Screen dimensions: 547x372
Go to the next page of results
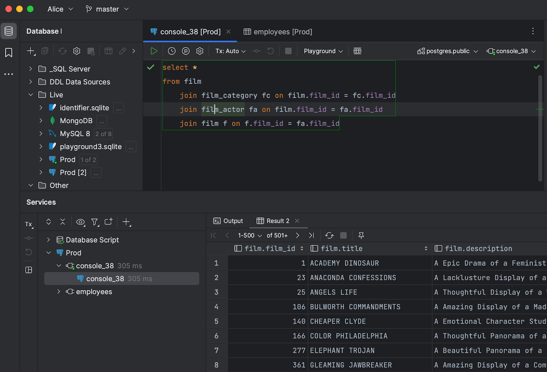tap(297, 235)
